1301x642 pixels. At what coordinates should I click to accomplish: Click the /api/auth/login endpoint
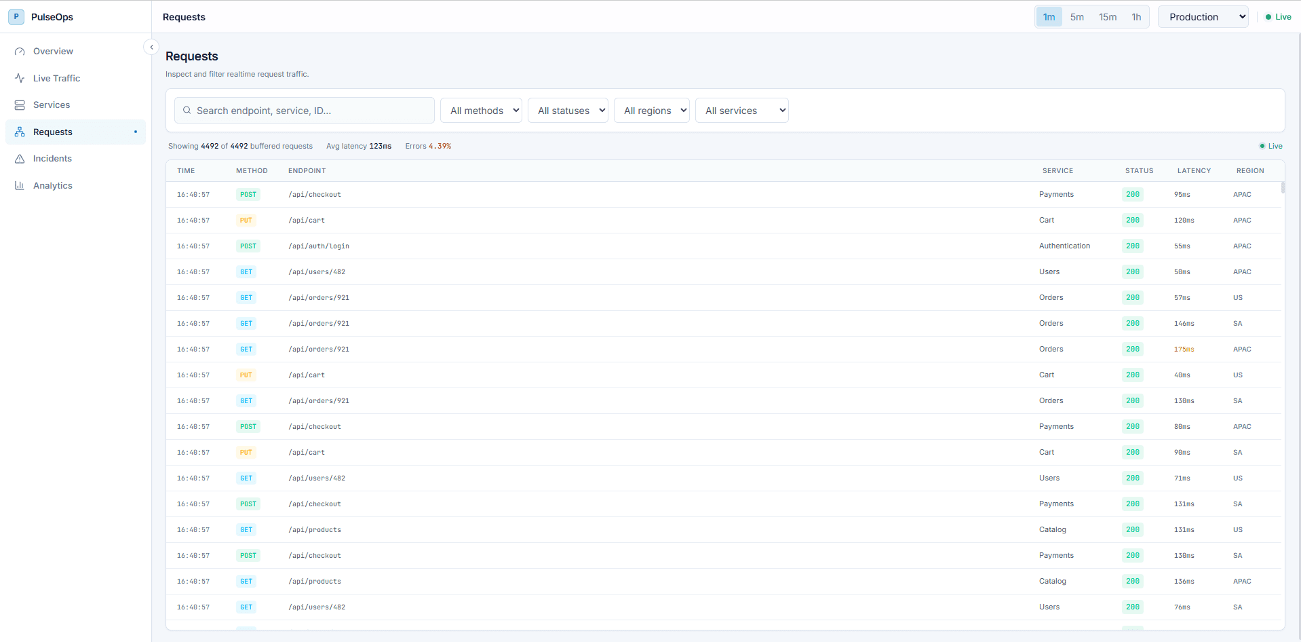[x=319, y=246]
